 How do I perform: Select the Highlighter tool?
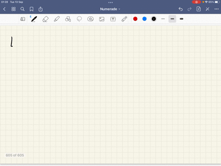pos(57,19)
